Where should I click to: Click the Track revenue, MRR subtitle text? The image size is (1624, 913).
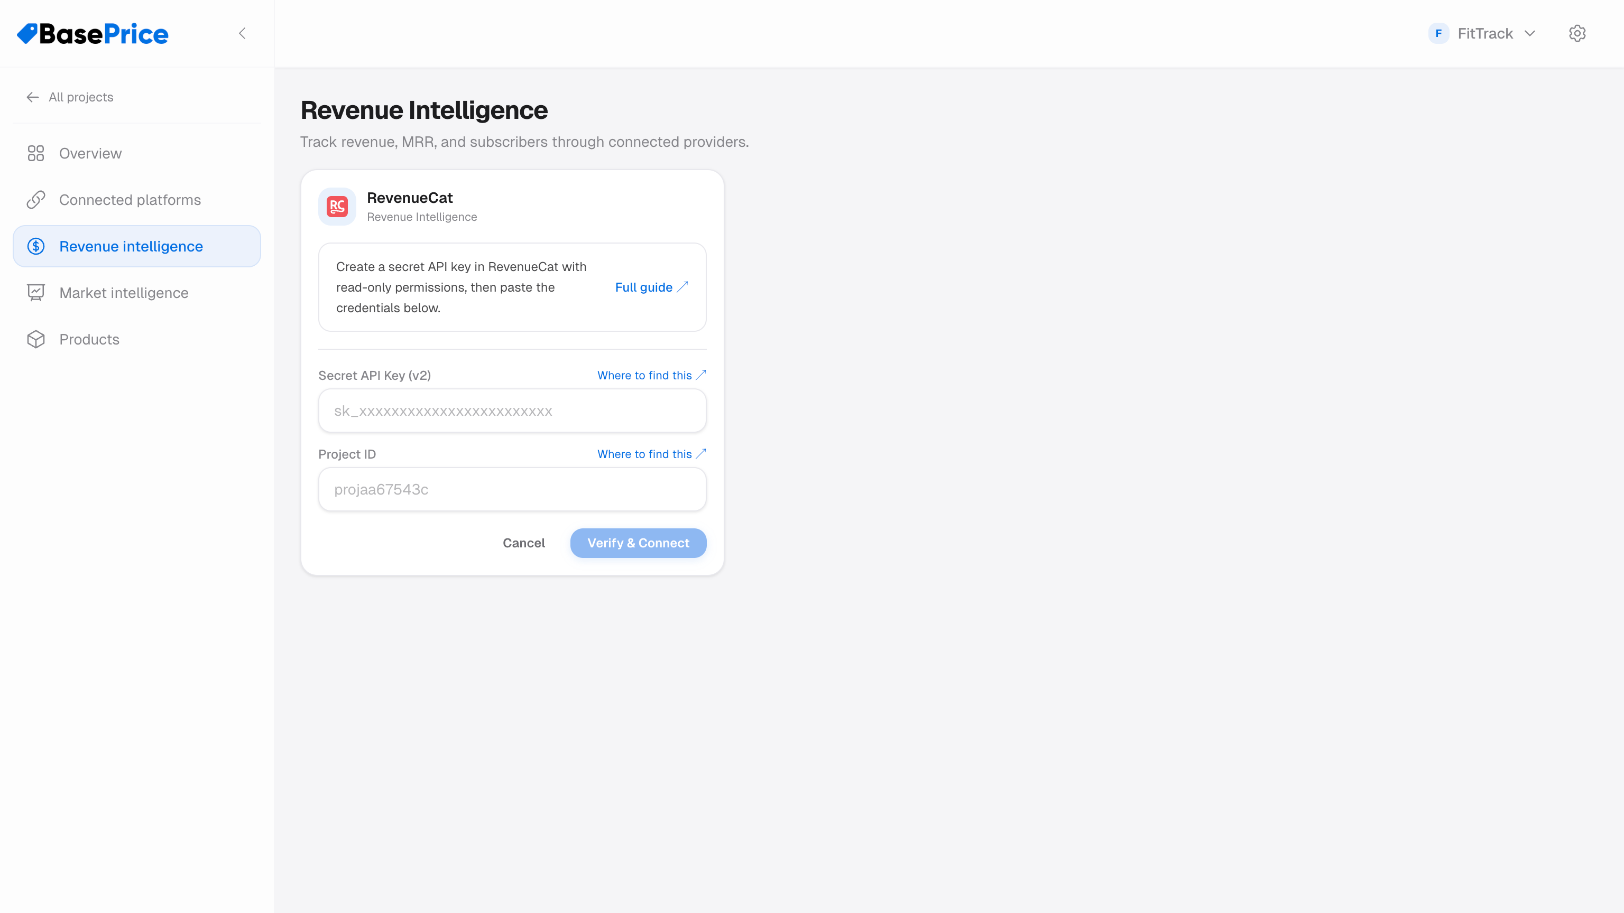524,142
